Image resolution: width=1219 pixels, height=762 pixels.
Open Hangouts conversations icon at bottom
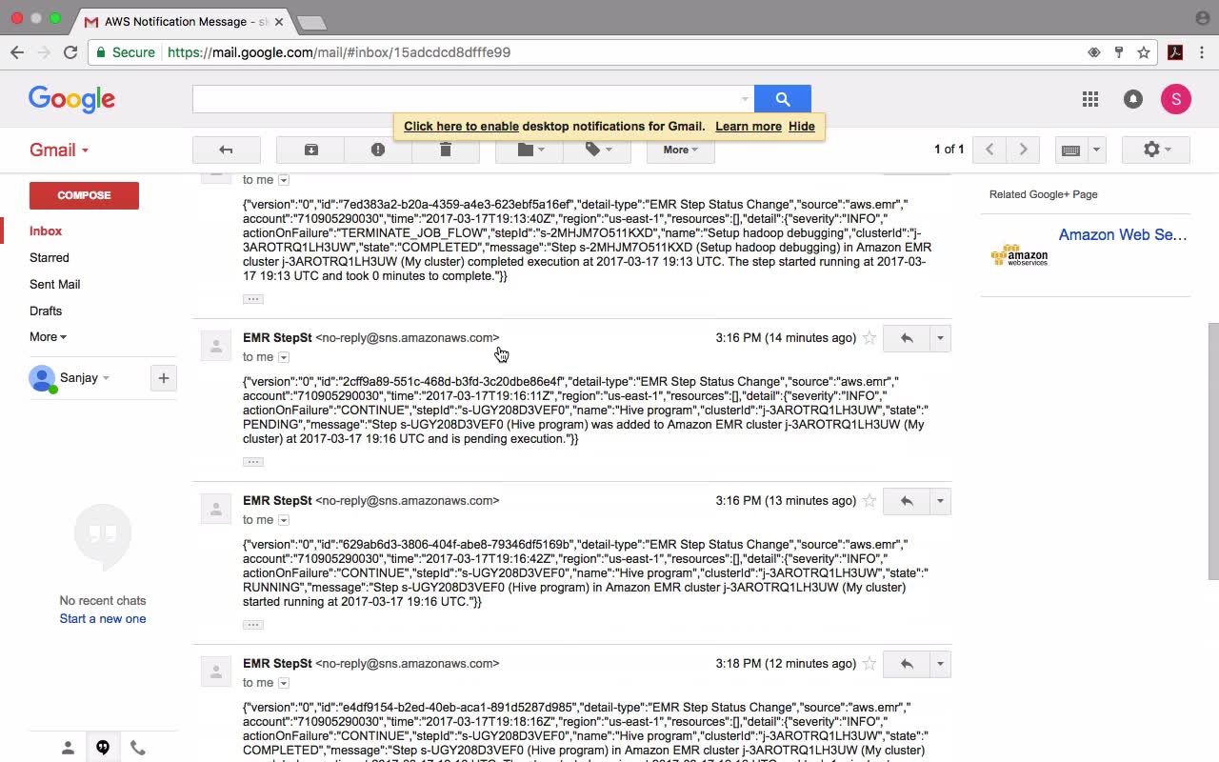103,748
